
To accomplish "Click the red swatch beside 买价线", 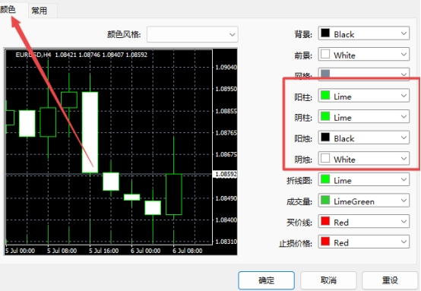I will (x=325, y=221).
